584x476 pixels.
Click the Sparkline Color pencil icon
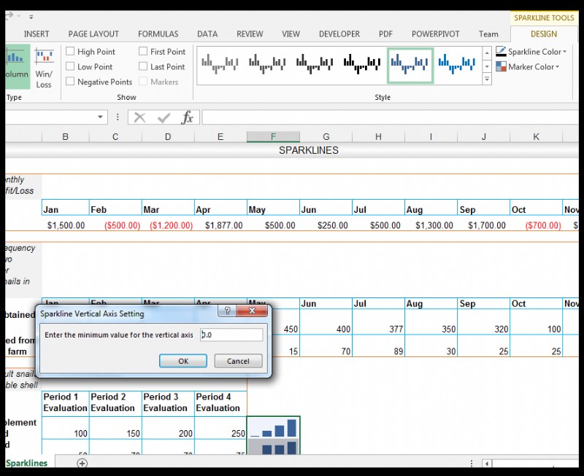[x=501, y=51]
